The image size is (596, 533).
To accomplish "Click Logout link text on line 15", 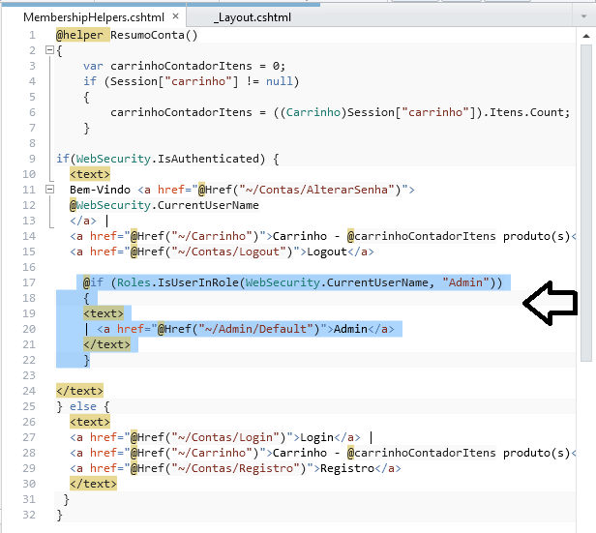I will tap(327, 252).
